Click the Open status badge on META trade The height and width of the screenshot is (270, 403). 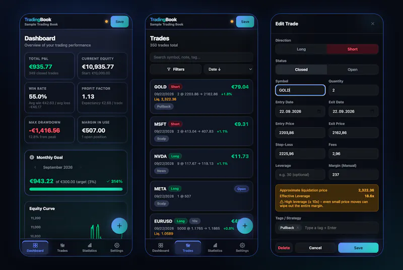[x=241, y=189]
